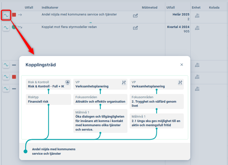Click the unit hierarchy icon for Helår 2025 row

197,16
